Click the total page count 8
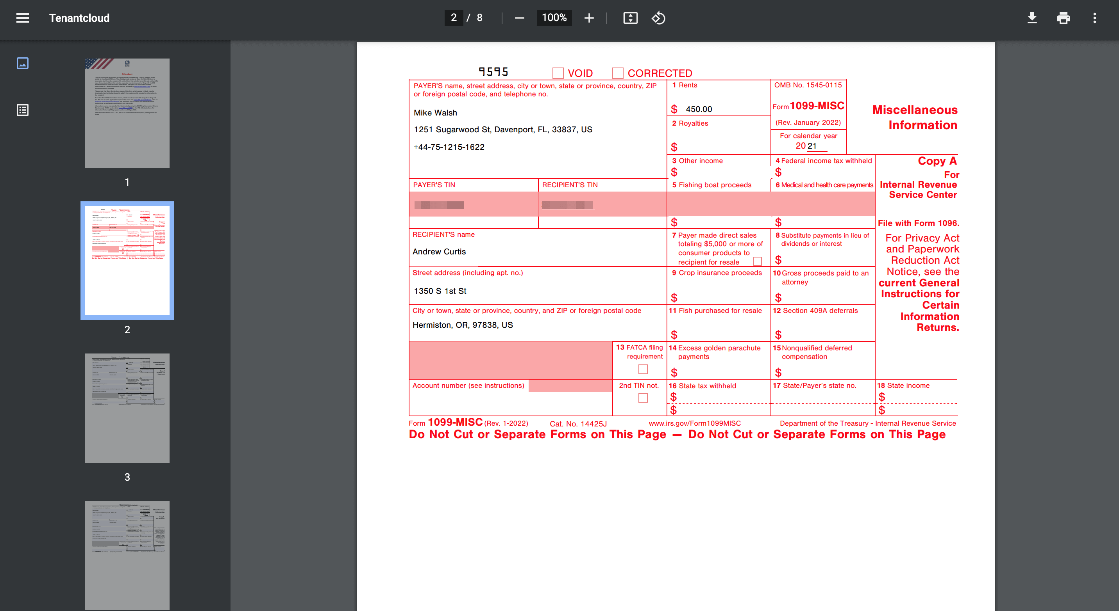This screenshot has height=611, width=1119. tap(479, 18)
